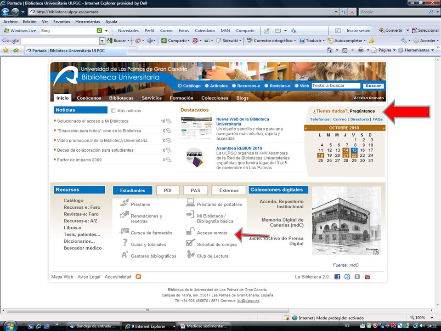The width and height of the screenshot is (441, 331).
Task: Click the Windows Start button
Action: tap(10, 325)
